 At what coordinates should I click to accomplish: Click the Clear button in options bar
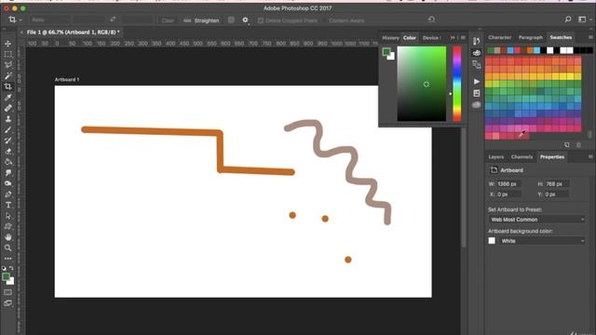[168, 20]
